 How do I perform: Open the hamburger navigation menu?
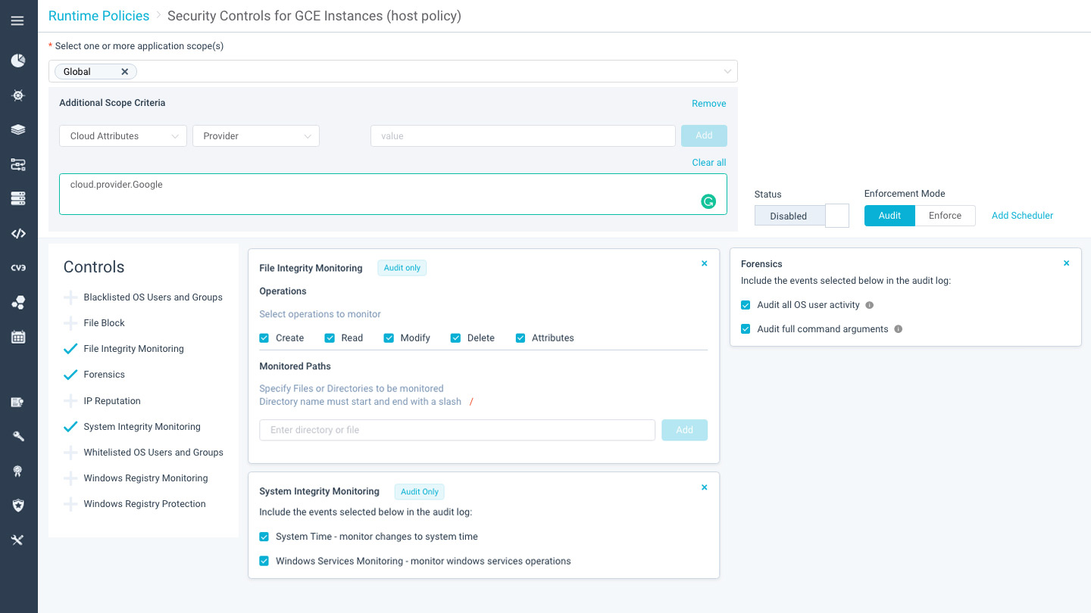coord(18,20)
